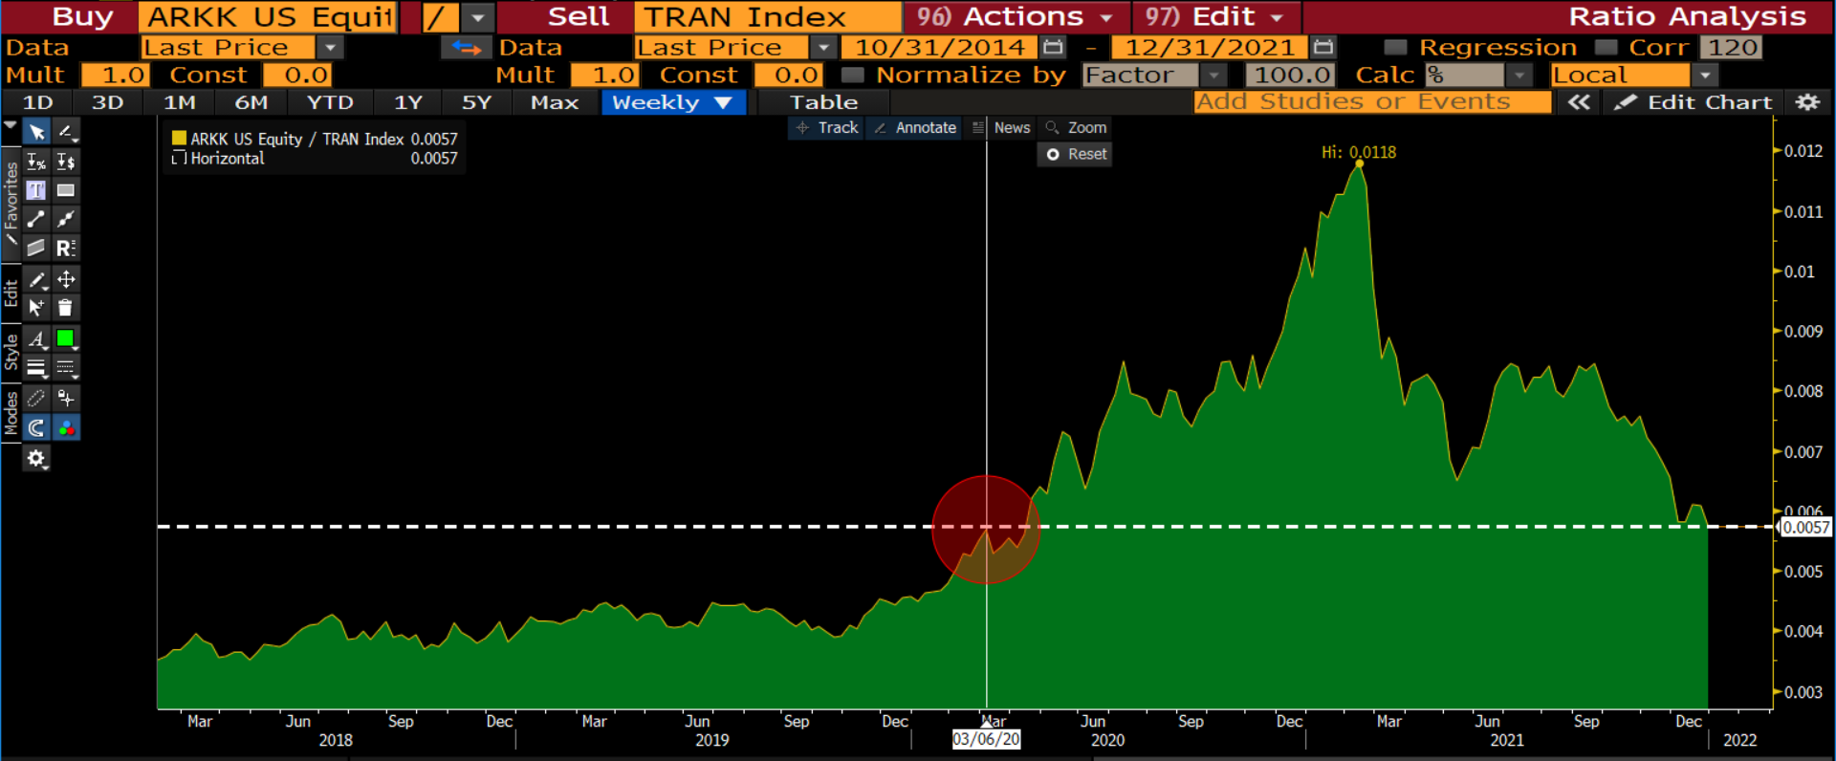This screenshot has height=761, width=1836.
Task: Select the text annotation T tool
Action: coord(36,190)
